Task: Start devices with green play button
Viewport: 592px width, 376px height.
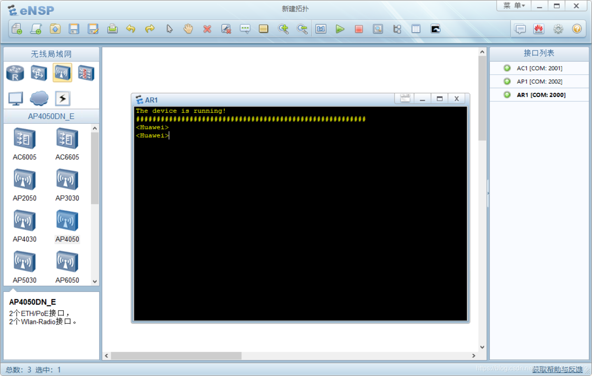Action: click(340, 29)
